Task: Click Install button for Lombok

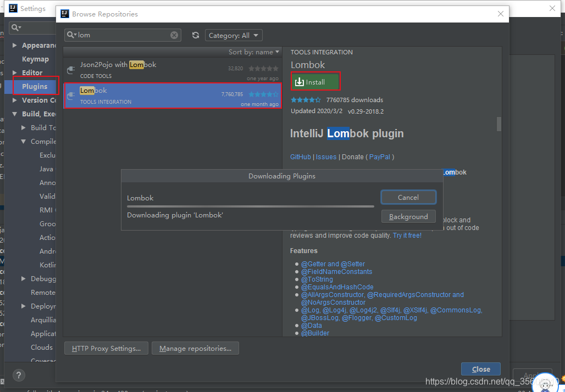Action: click(x=315, y=82)
